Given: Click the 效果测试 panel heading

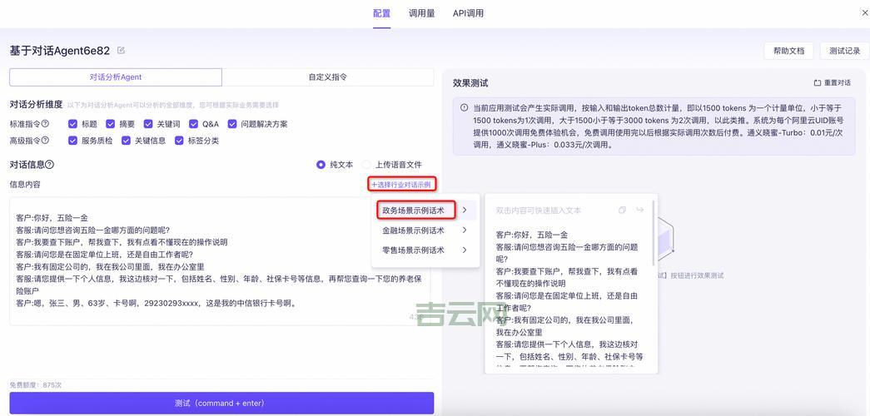Looking at the screenshot, I should tap(470, 83).
